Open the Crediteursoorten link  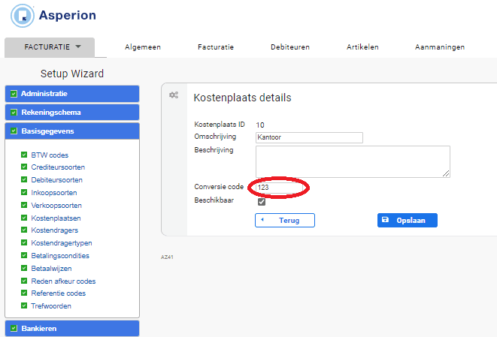point(58,167)
